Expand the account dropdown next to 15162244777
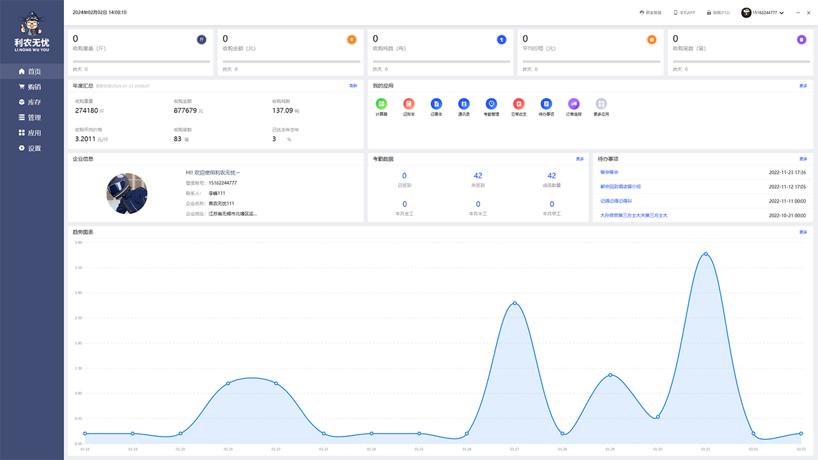 [x=782, y=13]
